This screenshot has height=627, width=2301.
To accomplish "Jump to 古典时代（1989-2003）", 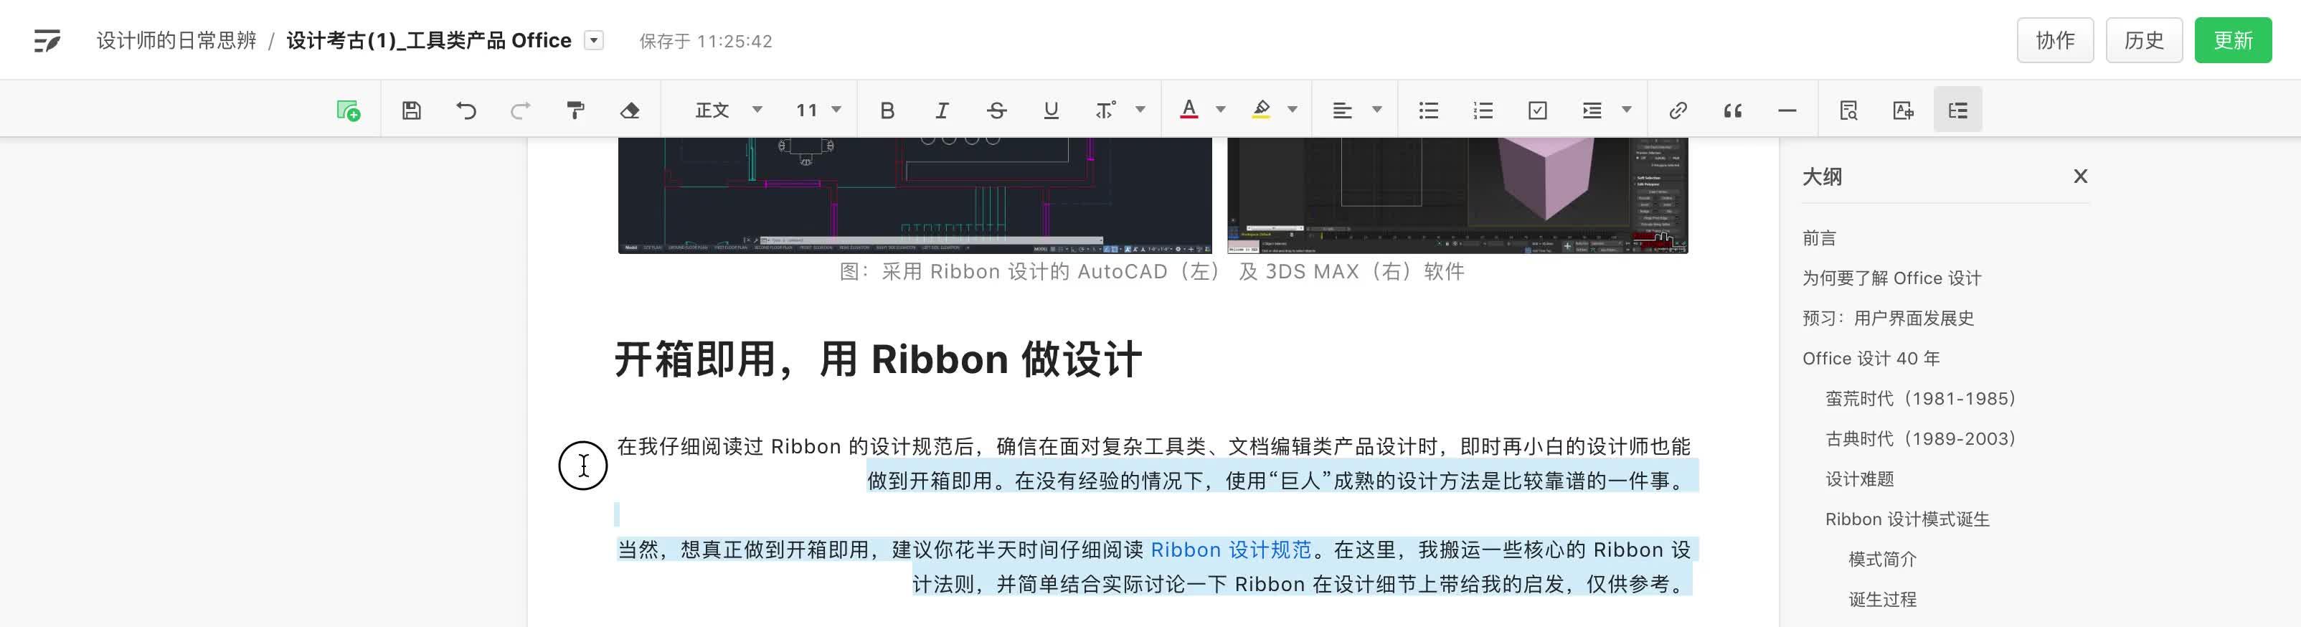I will click(x=1922, y=438).
